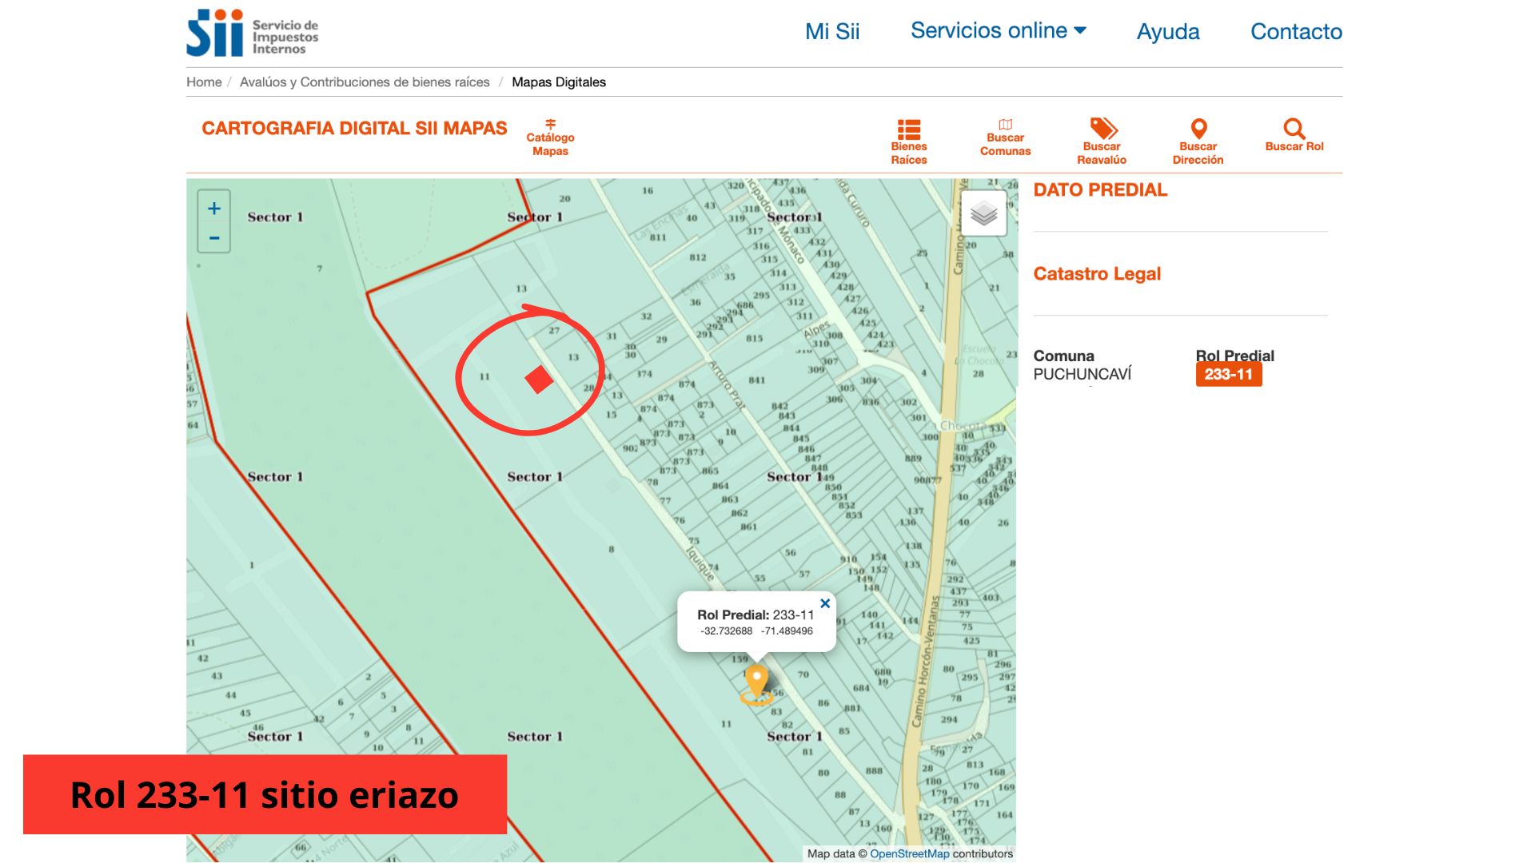Image resolution: width=1535 pixels, height=863 pixels.
Task: Open the Mi Sii menu
Action: point(831,31)
